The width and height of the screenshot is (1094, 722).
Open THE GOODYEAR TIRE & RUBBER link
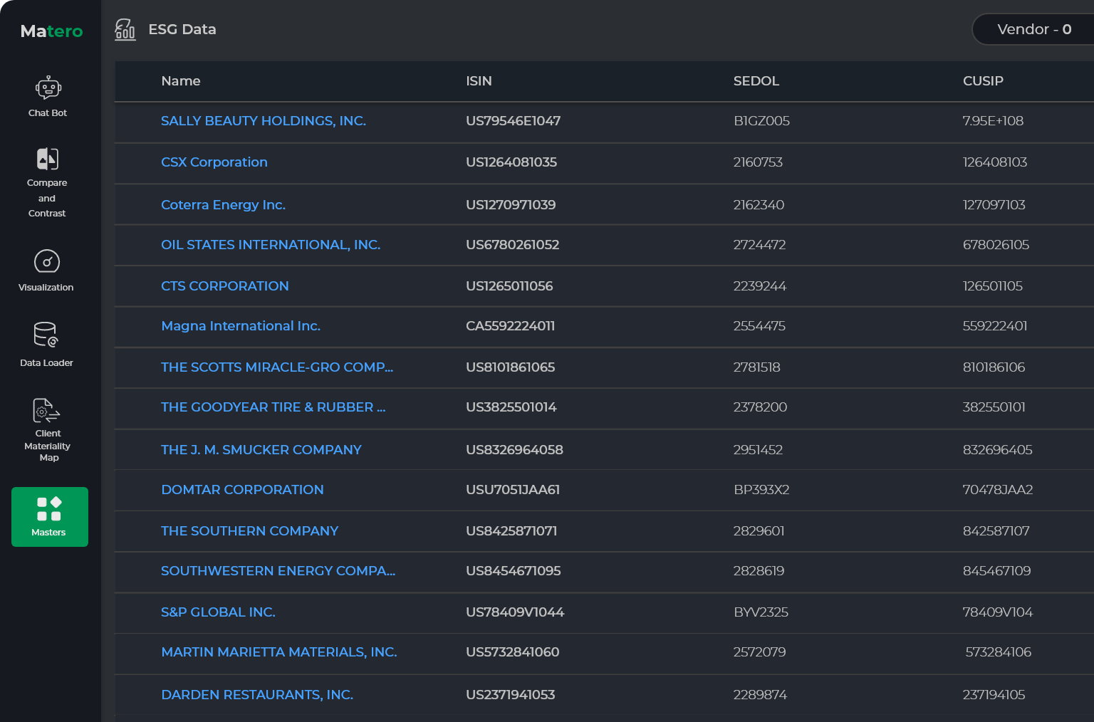(273, 407)
